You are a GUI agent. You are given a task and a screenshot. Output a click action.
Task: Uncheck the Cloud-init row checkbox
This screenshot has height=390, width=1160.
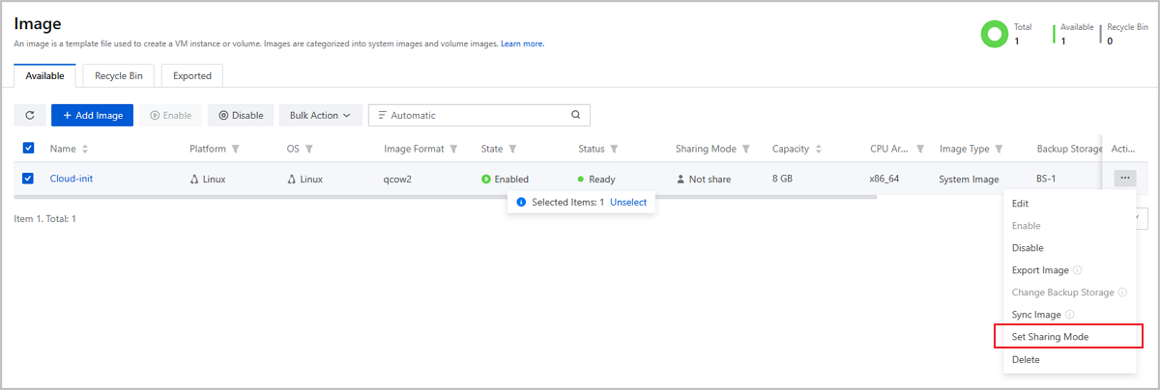(x=28, y=179)
